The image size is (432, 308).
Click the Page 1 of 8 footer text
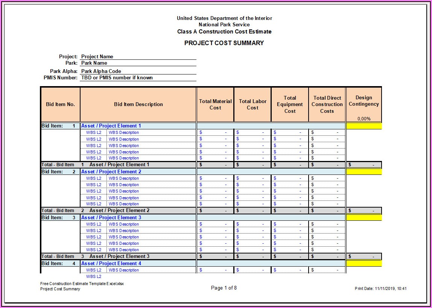(224, 288)
